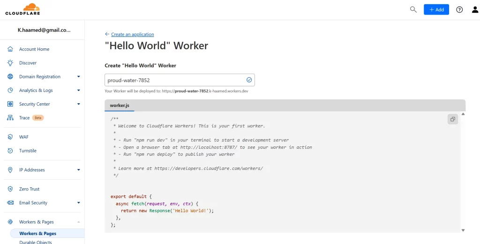Image resolution: width=480 pixels, height=244 pixels.
Task: Click the Zero Trust icon
Action: coord(10,189)
